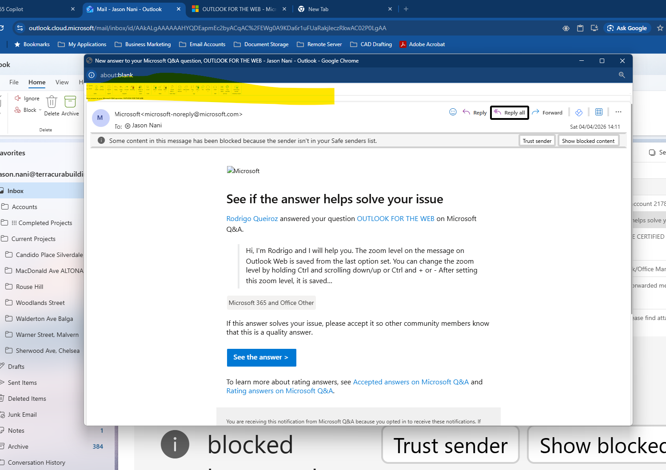Viewport: 666px width, 470px height.
Task: Switch to the View ribbon tab
Action: (62, 82)
